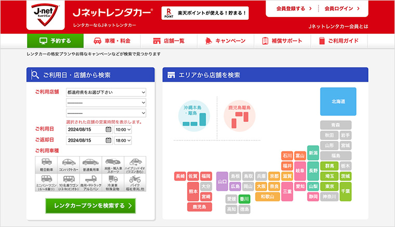395x227 pixels.
Task: Open the 補償サポート tab
Action: click(282, 40)
